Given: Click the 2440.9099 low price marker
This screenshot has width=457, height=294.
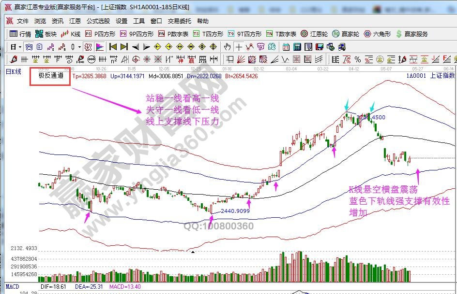Looking at the screenshot, I should pyautogui.click(x=235, y=211).
